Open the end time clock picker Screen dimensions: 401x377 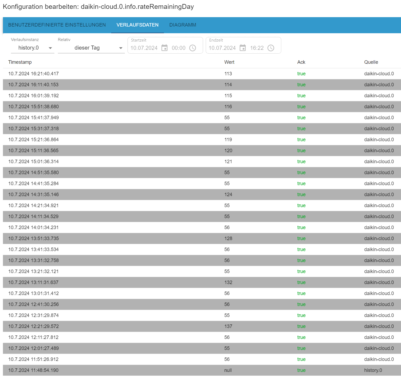[x=271, y=48]
